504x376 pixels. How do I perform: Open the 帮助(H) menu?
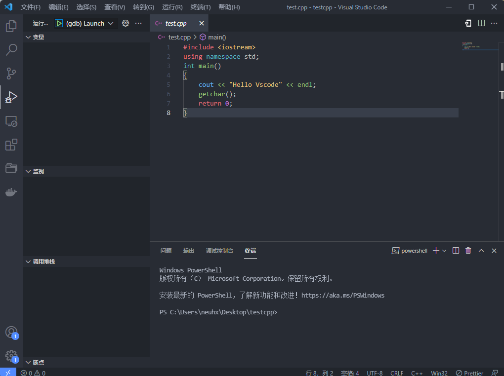pos(229,7)
